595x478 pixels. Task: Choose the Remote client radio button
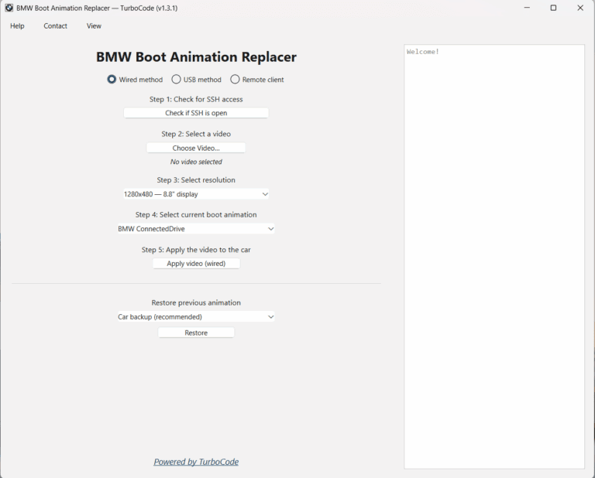(236, 80)
